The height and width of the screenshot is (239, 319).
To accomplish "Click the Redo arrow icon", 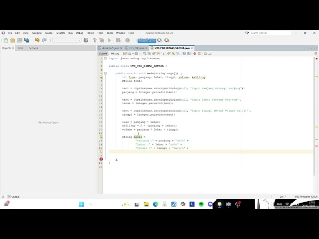I will (44, 40).
